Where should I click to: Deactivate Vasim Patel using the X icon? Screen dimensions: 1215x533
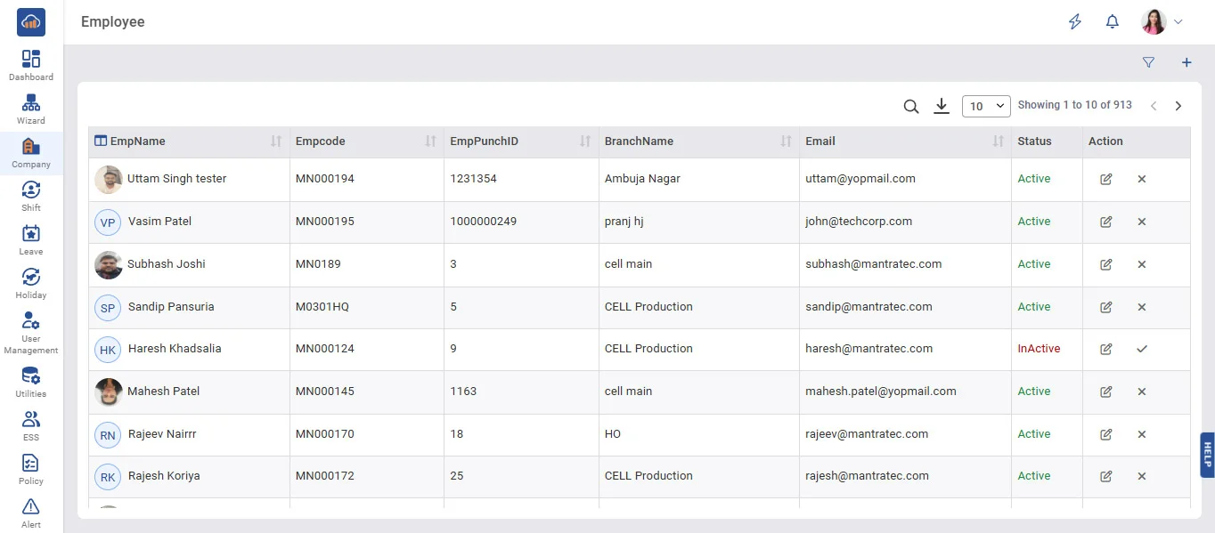point(1141,222)
